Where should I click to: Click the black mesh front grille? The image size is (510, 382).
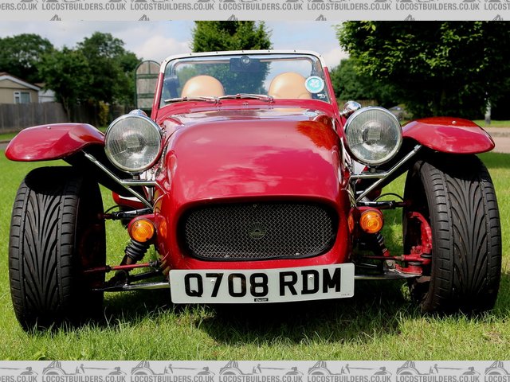(x=257, y=231)
